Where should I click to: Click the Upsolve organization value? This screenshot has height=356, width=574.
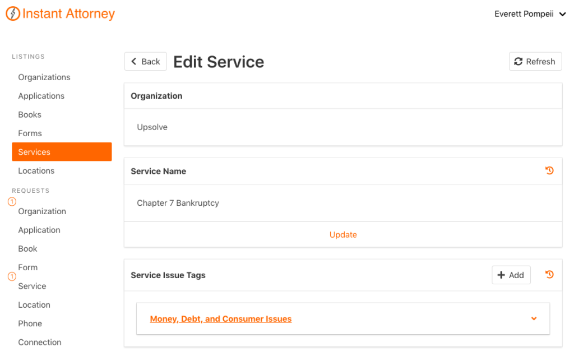point(152,127)
